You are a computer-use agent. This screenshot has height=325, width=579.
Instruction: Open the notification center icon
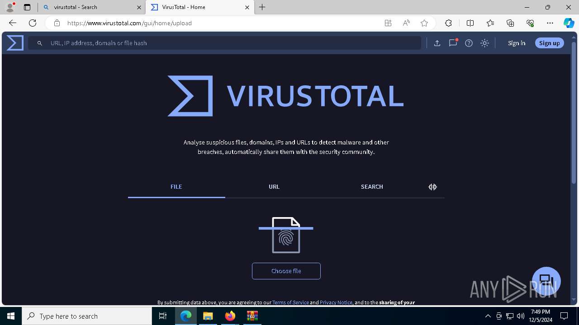pos(564,316)
